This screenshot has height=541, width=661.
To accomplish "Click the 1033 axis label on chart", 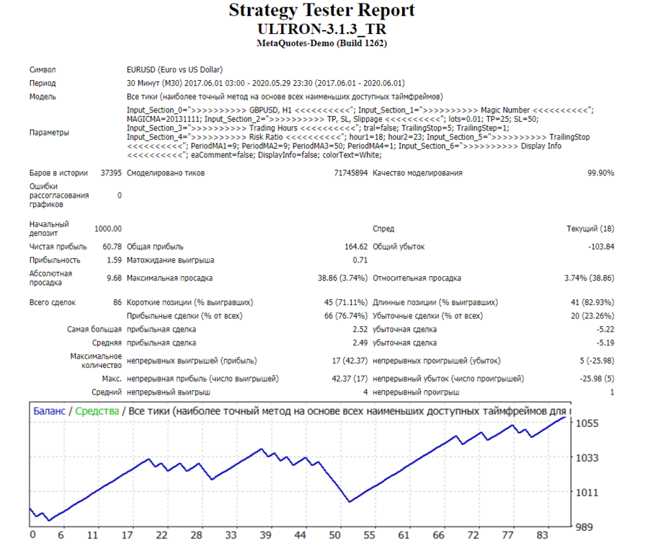I will (587, 458).
